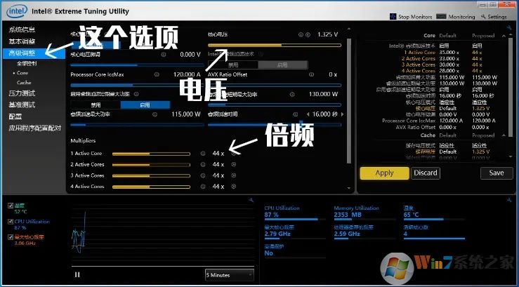Click the 1 Active Core multiplier slider

[151, 154]
